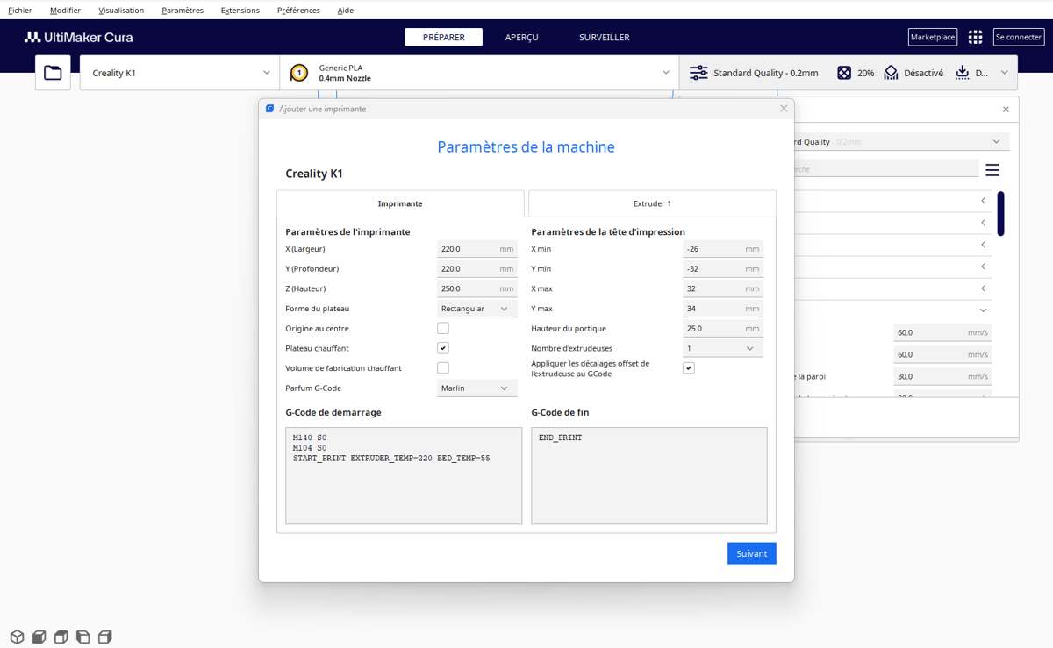
Task: Click the X (Largeur) input field
Action: (x=476, y=249)
